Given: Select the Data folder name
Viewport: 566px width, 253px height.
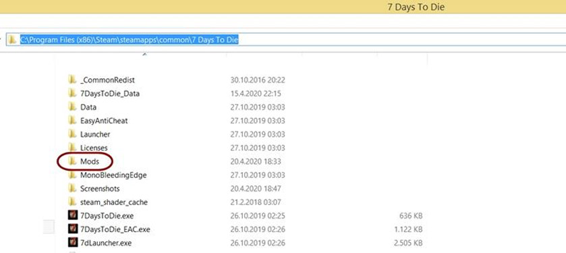Looking at the screenshot, I should pos(88,107).
